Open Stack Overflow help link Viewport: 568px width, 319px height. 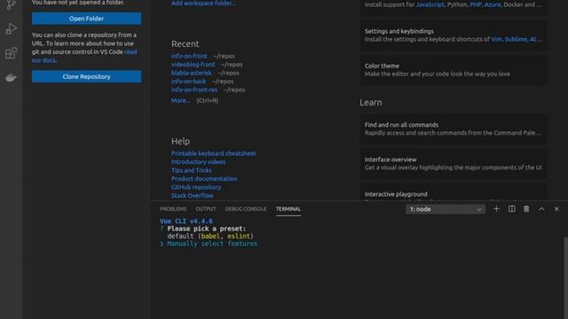193,196
